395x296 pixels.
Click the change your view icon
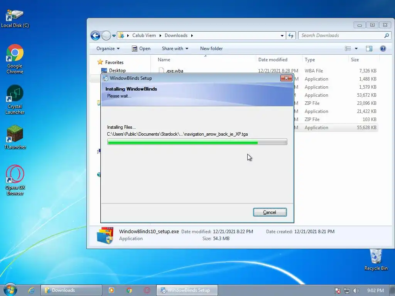[x=348, y=48]
